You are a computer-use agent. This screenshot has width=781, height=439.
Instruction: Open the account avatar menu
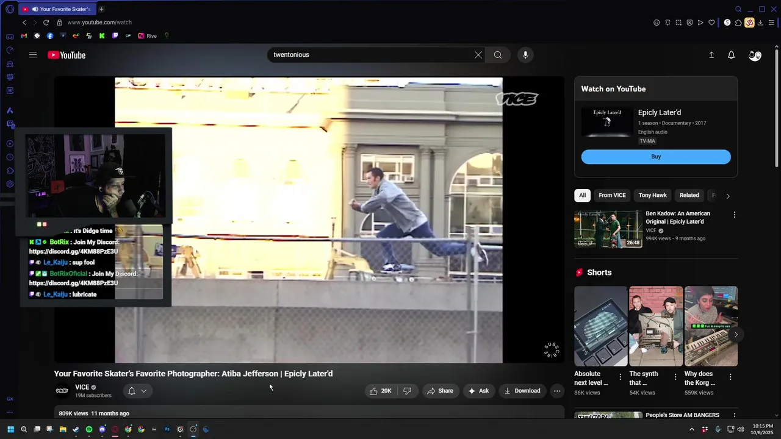pyautogui.click(x=755, y=55)
